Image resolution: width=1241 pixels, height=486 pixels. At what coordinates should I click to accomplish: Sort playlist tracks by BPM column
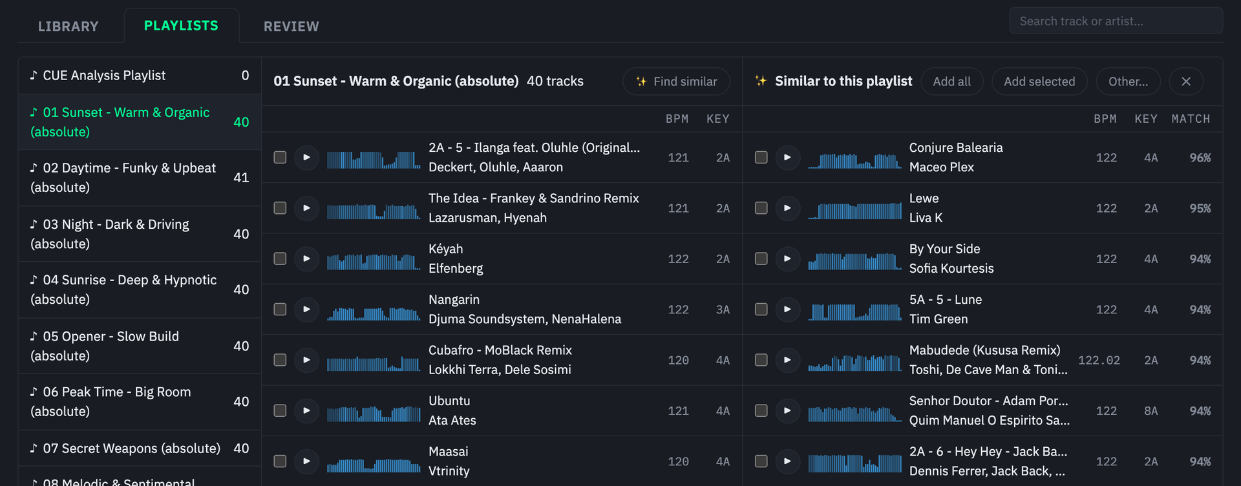[677, 119]
